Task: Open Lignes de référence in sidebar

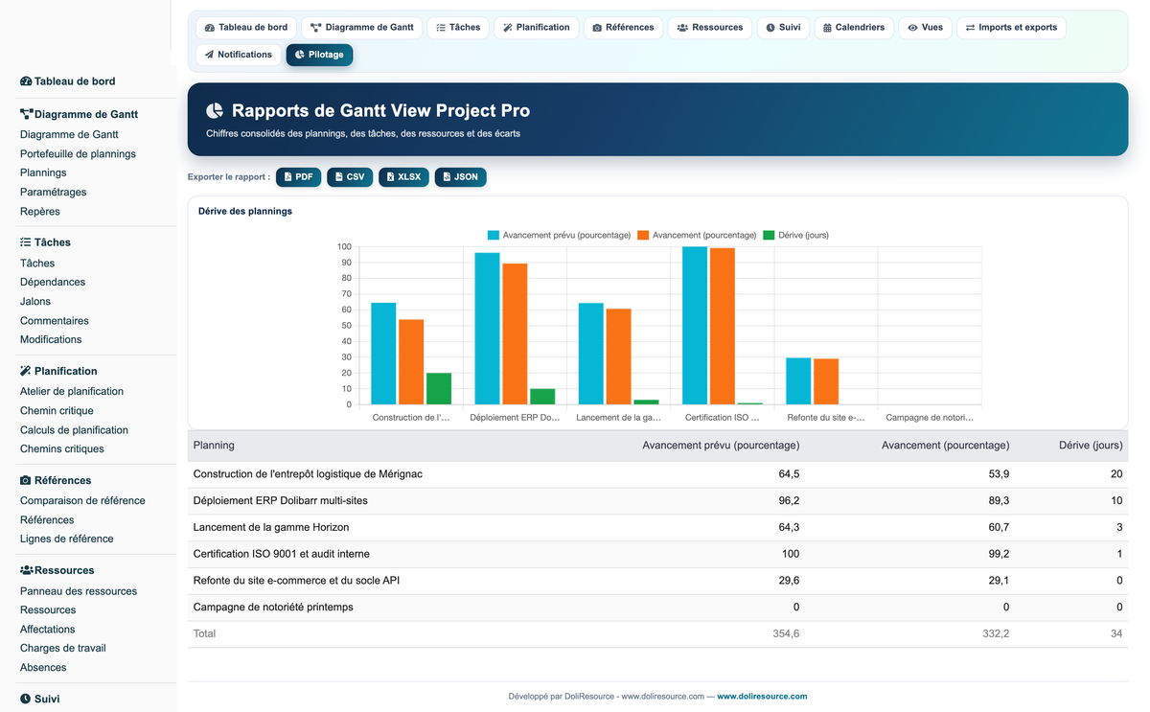Action: point(67,539)
